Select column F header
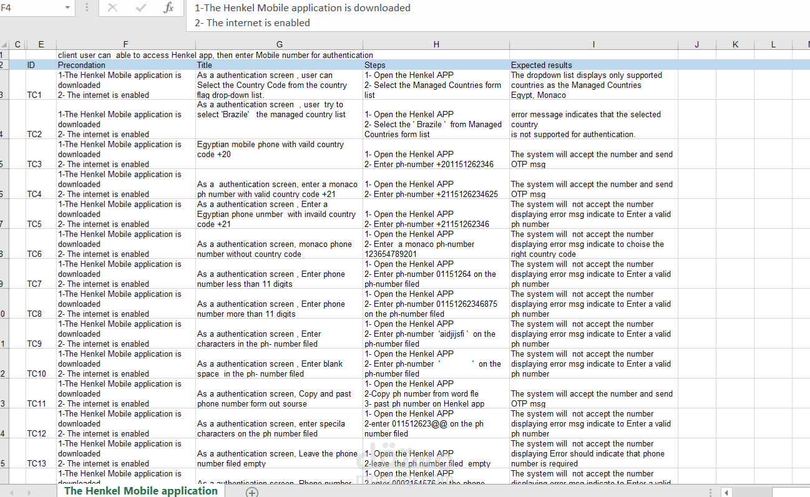This screenshot has height=497, width=810. 126,44
